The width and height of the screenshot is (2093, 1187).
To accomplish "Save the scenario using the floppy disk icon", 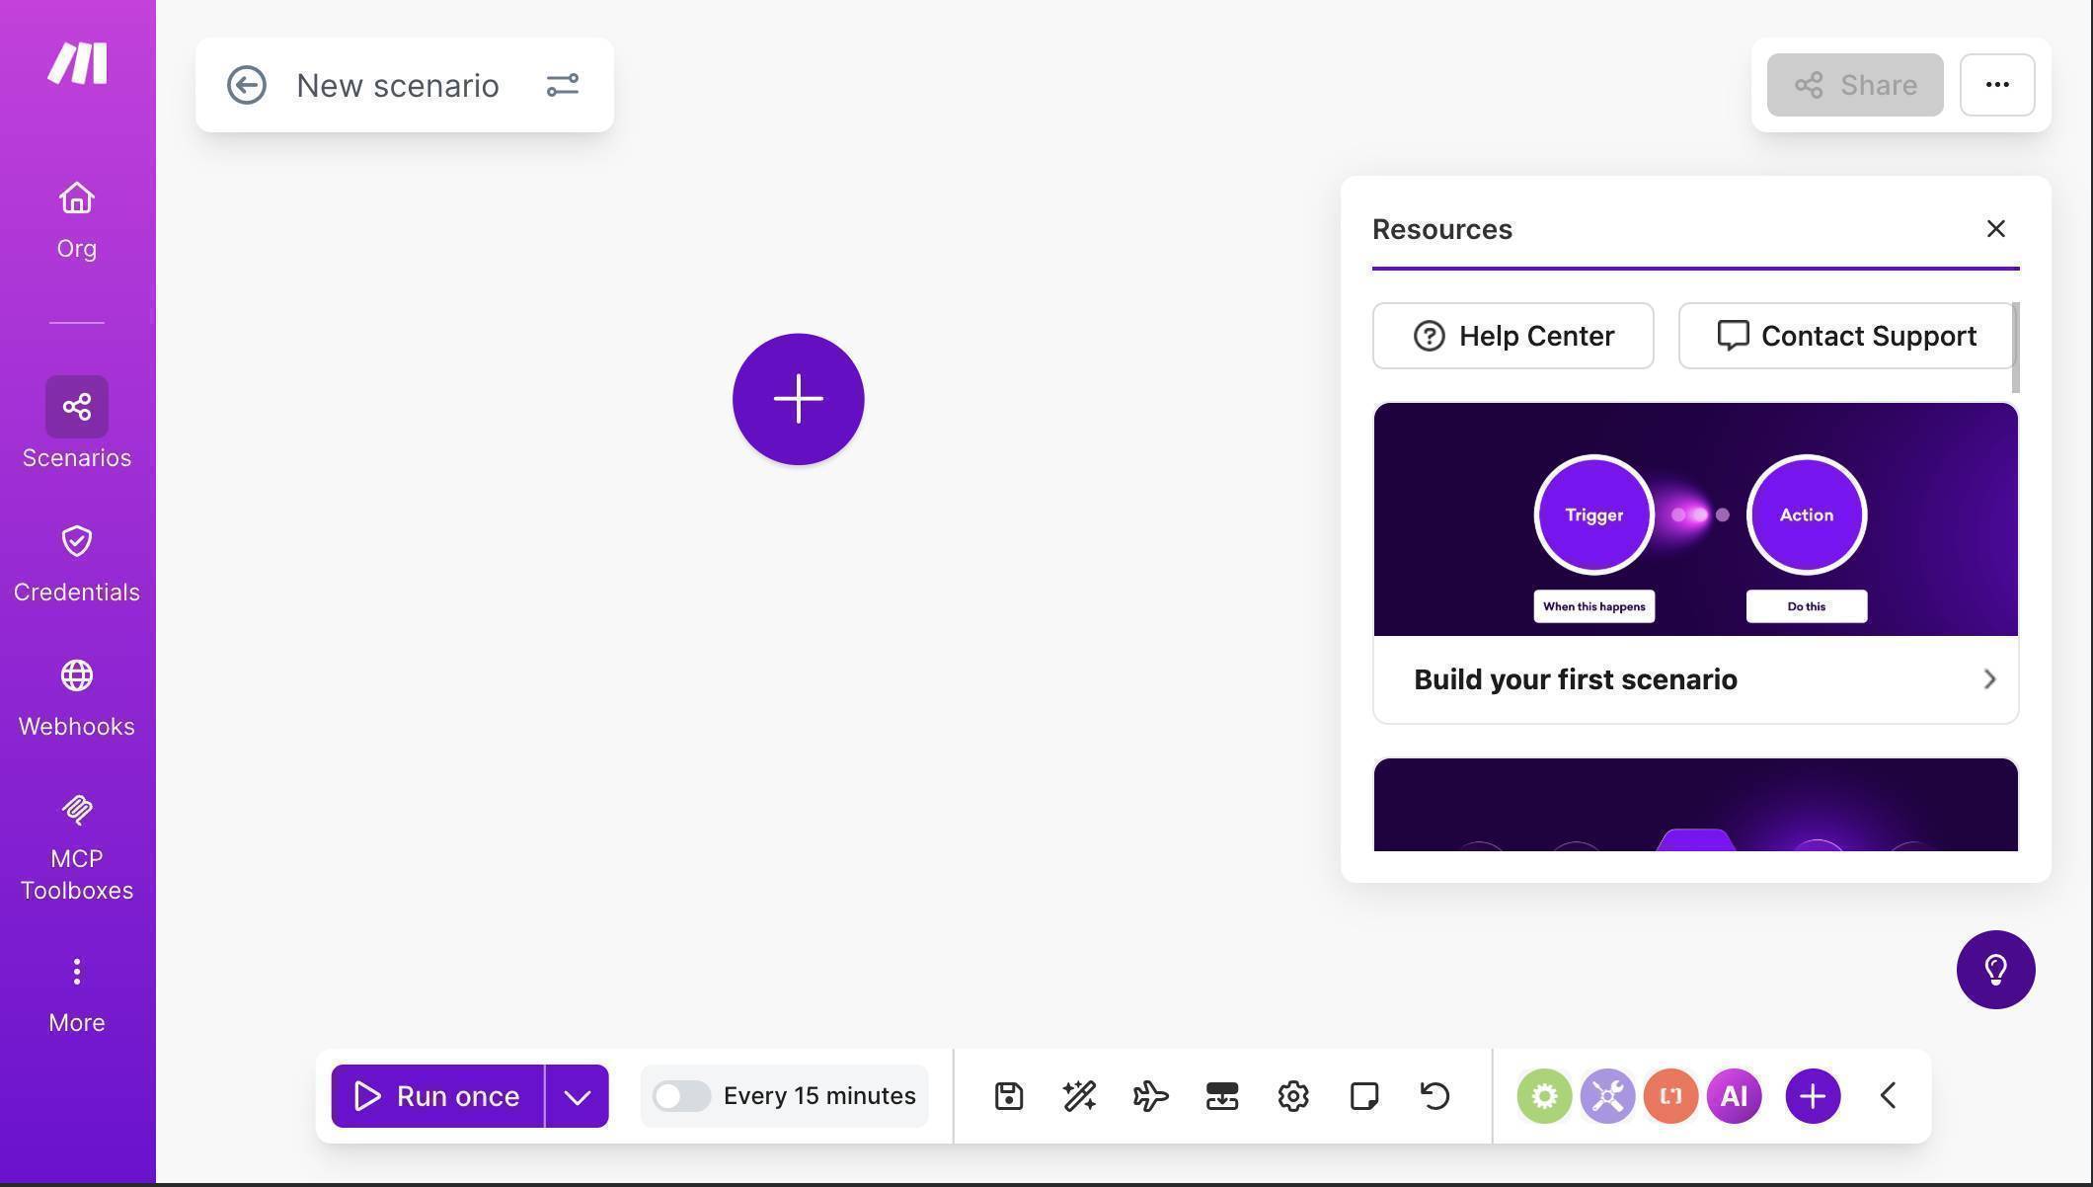I will coord(1008,1095).
